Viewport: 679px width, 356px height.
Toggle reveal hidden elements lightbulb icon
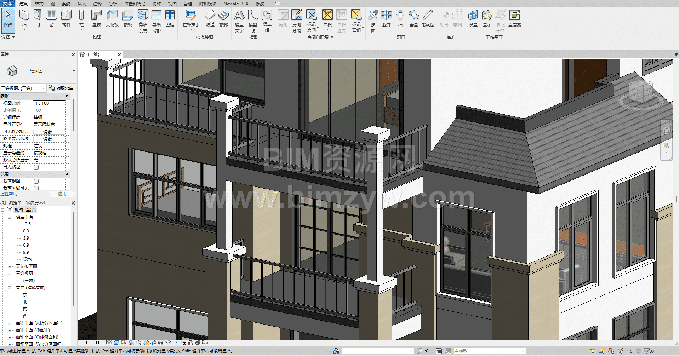coord(176,343)
